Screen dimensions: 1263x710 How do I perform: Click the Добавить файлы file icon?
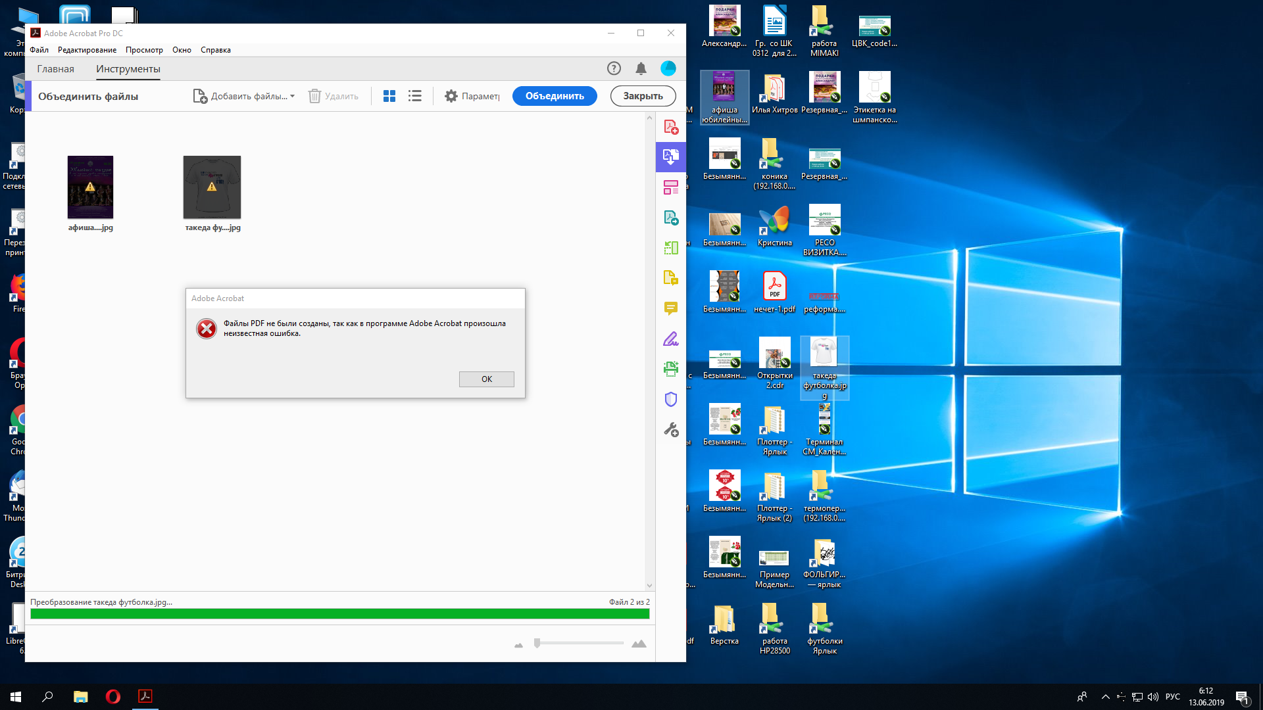tap(200, 96)
